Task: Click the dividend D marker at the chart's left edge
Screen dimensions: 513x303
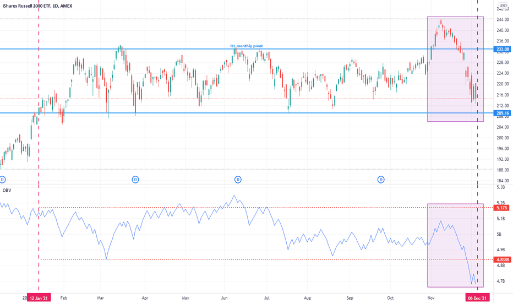Action: [2, 180]
